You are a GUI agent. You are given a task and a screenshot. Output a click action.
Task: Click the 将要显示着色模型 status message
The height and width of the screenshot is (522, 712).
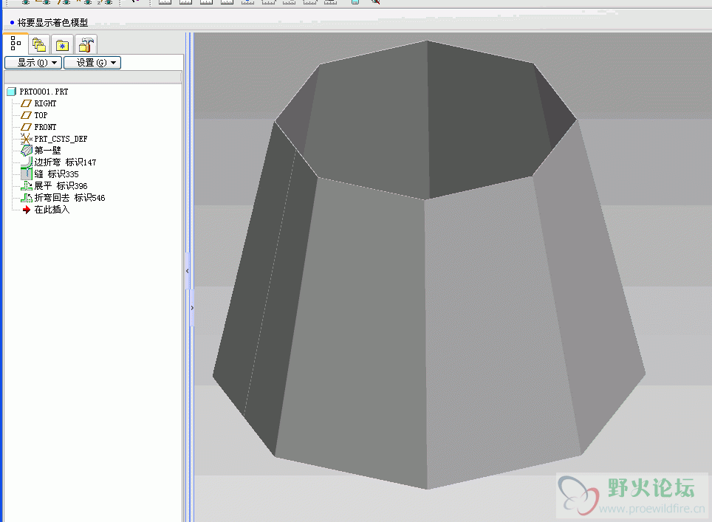point(52,22)
